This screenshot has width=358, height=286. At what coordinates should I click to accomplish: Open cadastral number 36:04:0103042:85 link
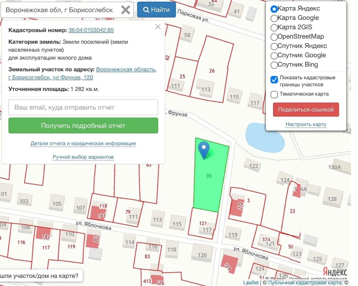(x=91, y=30)
